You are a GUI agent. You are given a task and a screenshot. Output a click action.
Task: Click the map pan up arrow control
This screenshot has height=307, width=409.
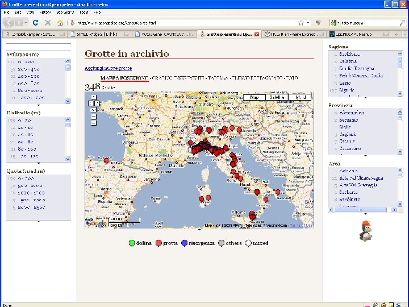(94, 97)
